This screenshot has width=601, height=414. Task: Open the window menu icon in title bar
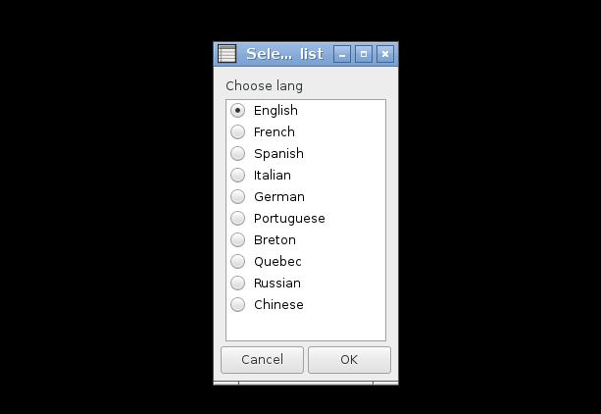click(226, 54)
